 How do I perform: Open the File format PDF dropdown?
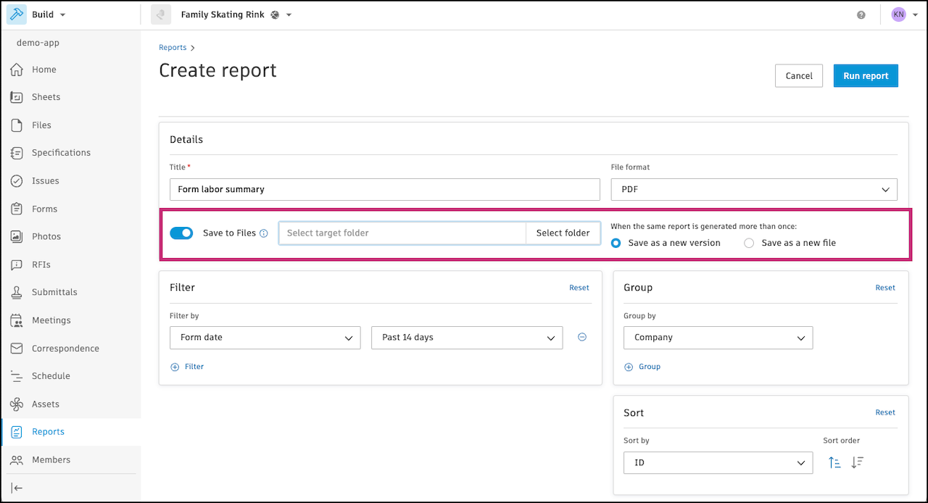coord(754,189)
